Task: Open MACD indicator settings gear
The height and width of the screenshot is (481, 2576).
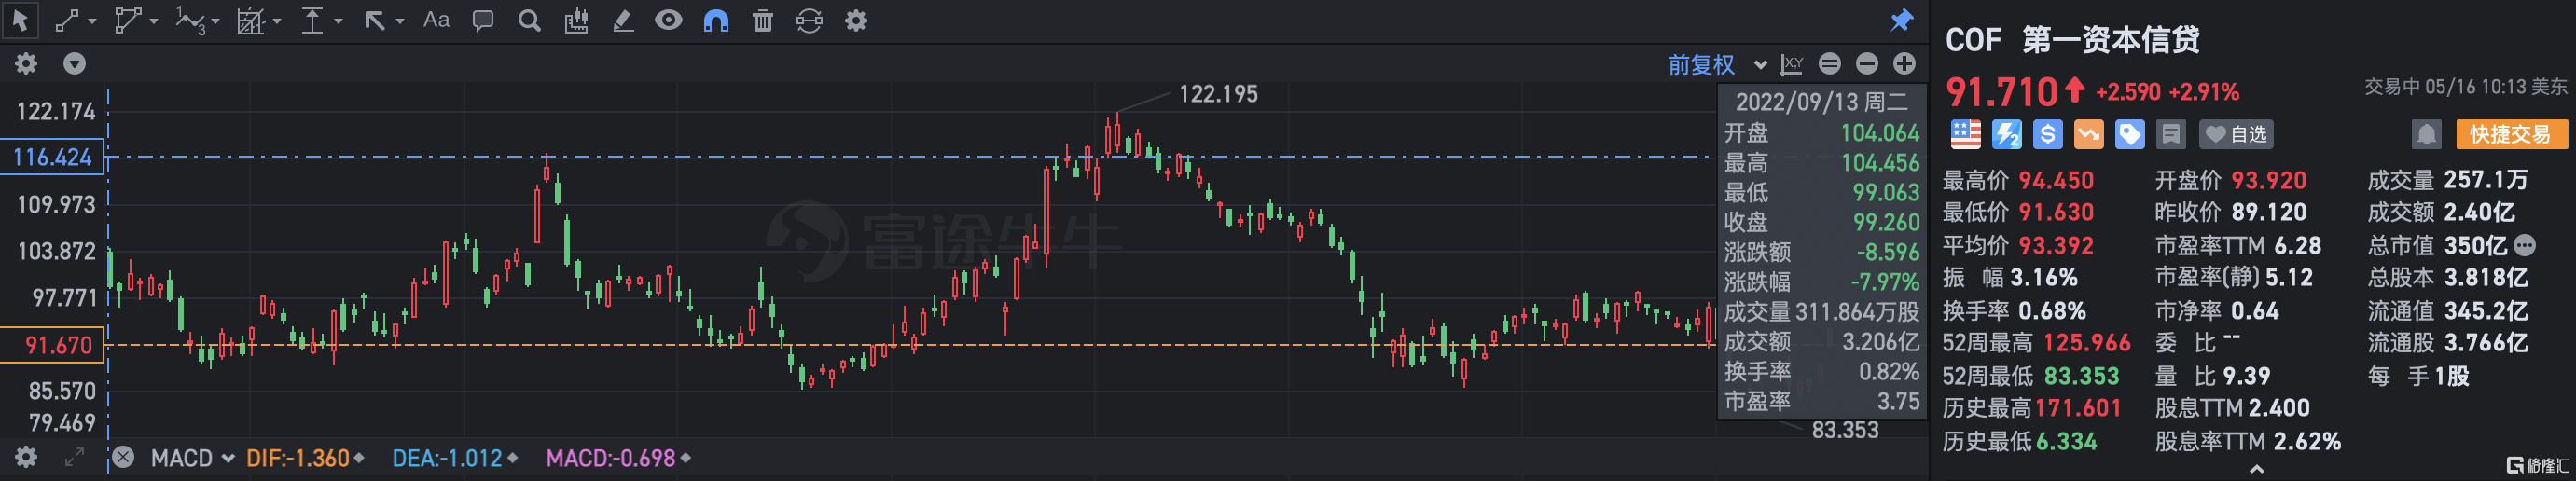Action: pyautogui.click(x=26, y=457)
